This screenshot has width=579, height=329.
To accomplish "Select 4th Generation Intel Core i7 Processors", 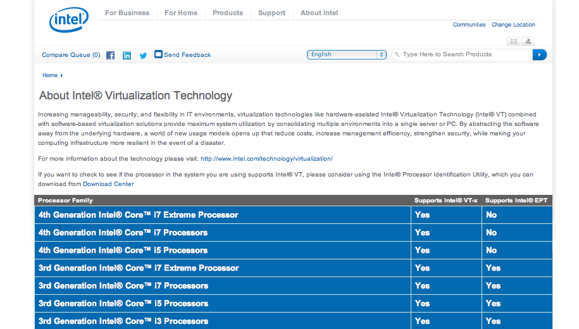I will [x=123, y=233].
